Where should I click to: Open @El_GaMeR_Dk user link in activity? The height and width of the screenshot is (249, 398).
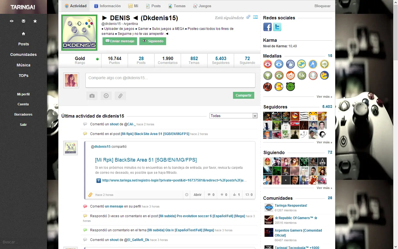coord(137,240)
